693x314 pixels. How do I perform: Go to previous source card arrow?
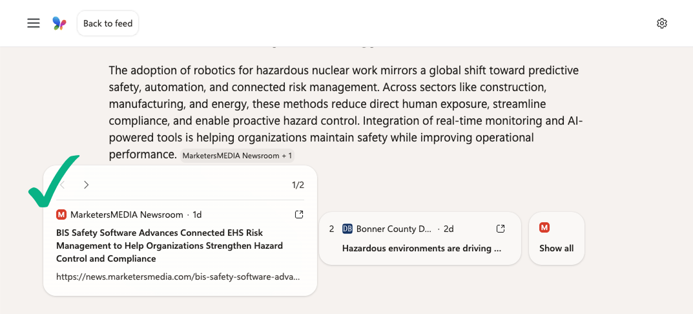(x=63, y=185)
